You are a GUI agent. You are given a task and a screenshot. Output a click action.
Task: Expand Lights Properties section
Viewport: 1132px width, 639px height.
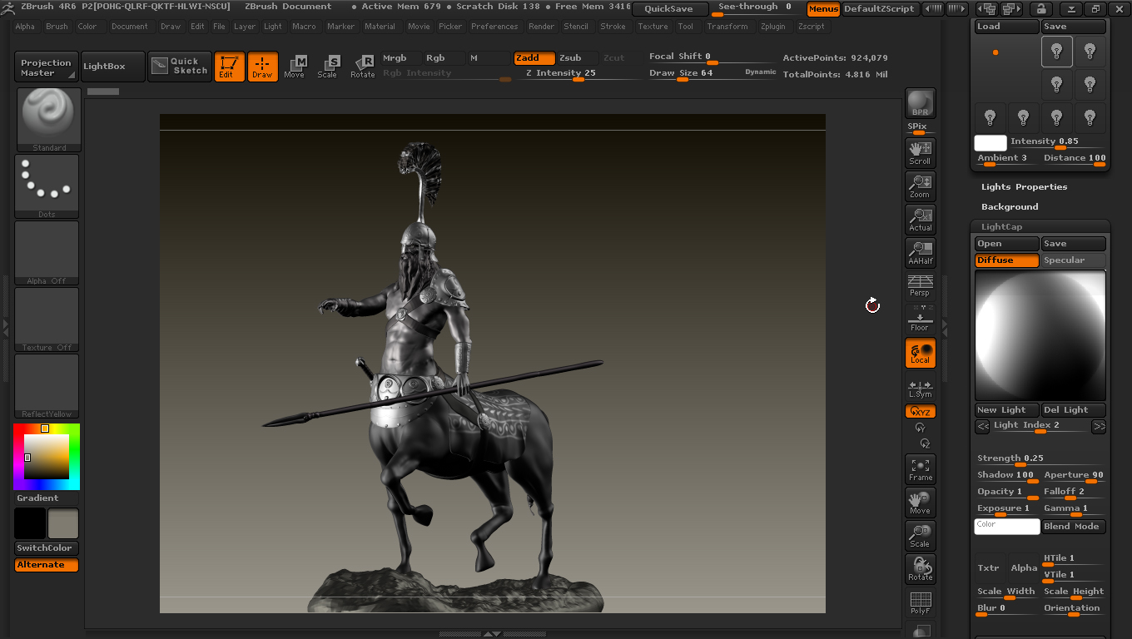tap(1024, 187)
